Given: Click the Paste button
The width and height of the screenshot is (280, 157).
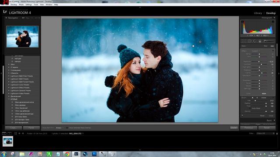Looking at the screenshot, I should point(31,128).
